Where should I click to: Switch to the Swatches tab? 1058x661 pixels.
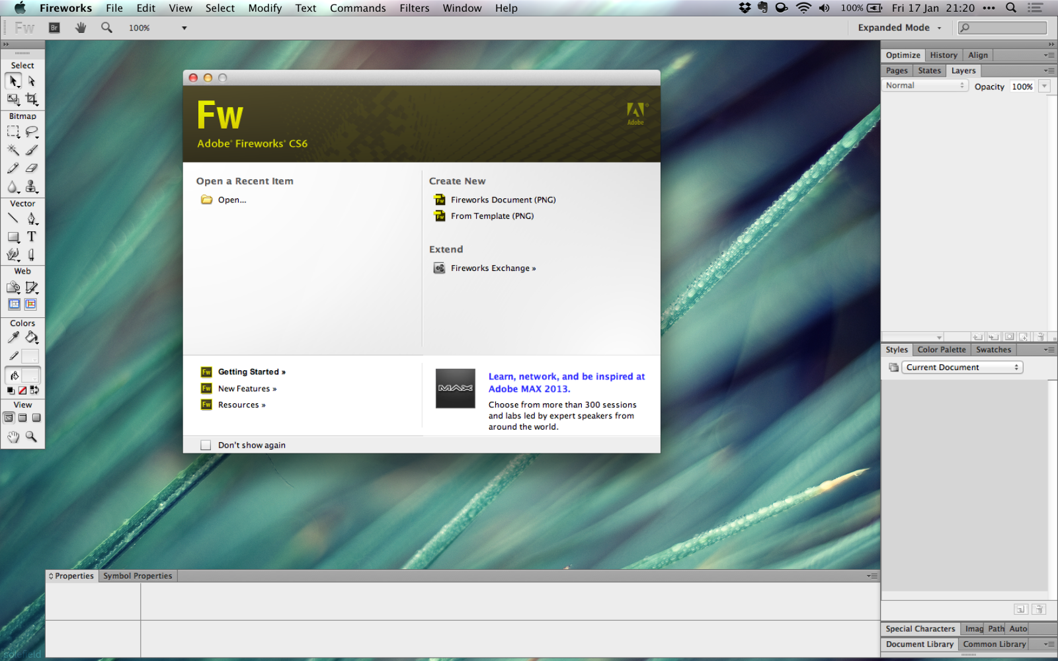994,350
